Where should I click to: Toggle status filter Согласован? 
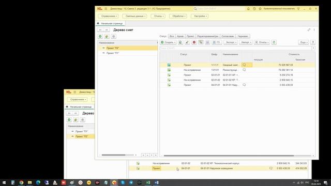[x=228, y=36]
